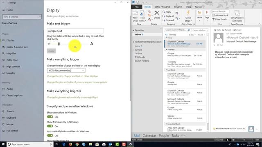Open Microsoft Edge from taskbar
Image resolution: width=262 pixels, height=147 pixels.
[x=64, y=144]
